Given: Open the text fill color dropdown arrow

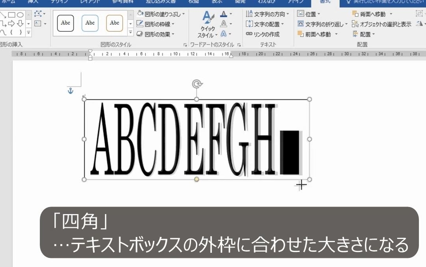Looking at the screenshot, I should [230, 14].
